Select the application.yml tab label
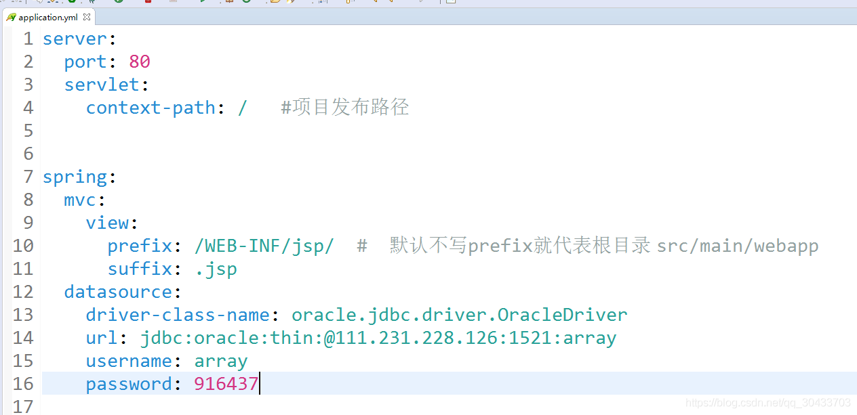This screenshot has height=415, width=857. pos(47,17)
